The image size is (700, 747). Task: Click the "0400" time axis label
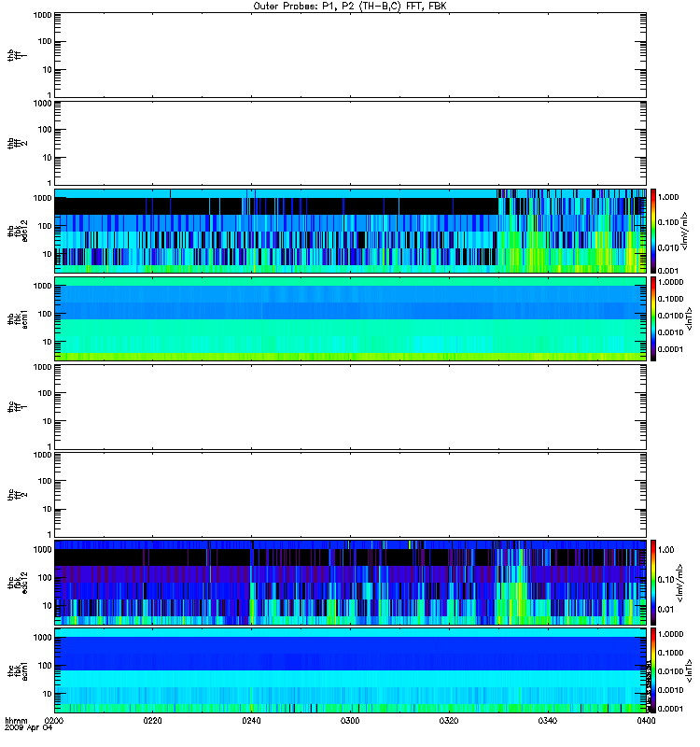pos(646,721)
